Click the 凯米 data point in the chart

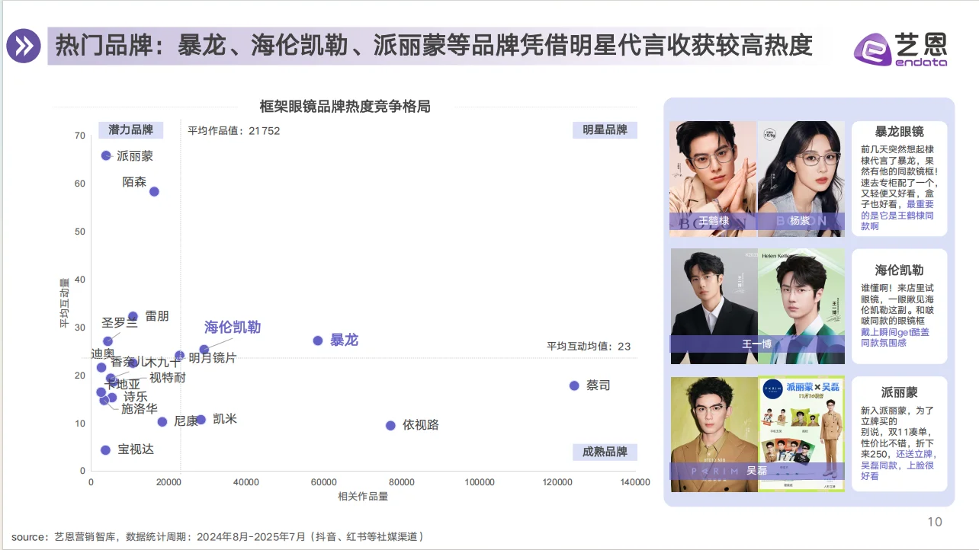[x=201, y=420]
